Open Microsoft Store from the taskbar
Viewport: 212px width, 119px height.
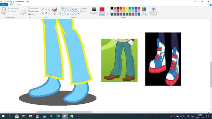click(x=17, y=116)
